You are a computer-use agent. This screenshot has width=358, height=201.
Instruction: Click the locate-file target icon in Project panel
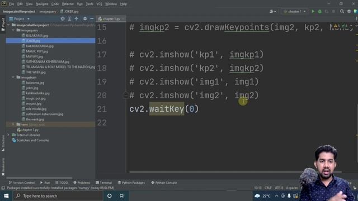pos(63,18)
